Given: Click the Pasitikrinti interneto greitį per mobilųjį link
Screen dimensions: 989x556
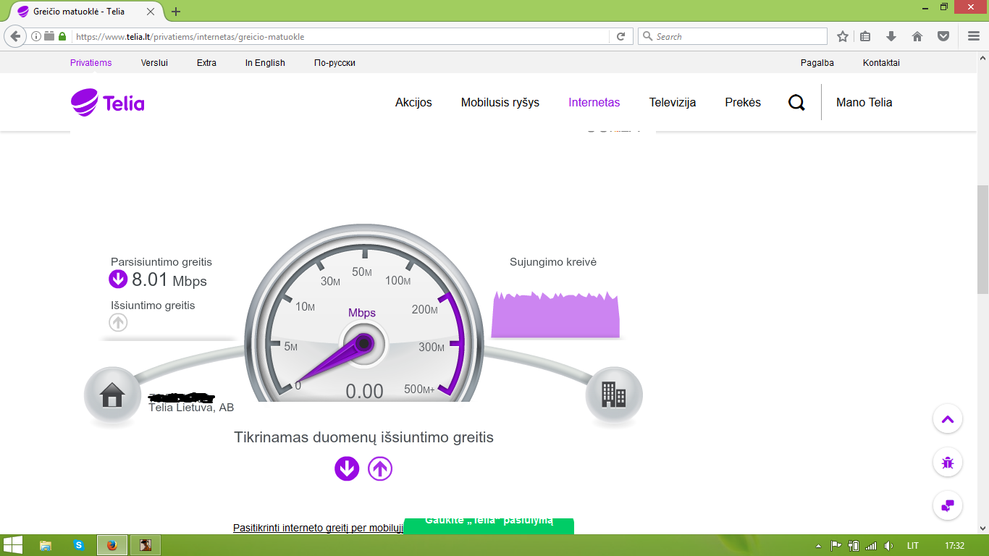Looking at the screenshot, I should tap(318, 528).
